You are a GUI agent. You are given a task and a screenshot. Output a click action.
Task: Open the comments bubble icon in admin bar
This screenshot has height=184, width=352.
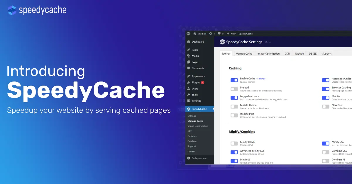(219, 34)
